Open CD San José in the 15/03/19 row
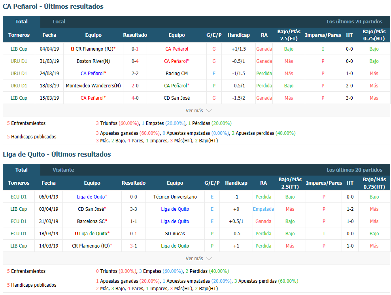 177,98
